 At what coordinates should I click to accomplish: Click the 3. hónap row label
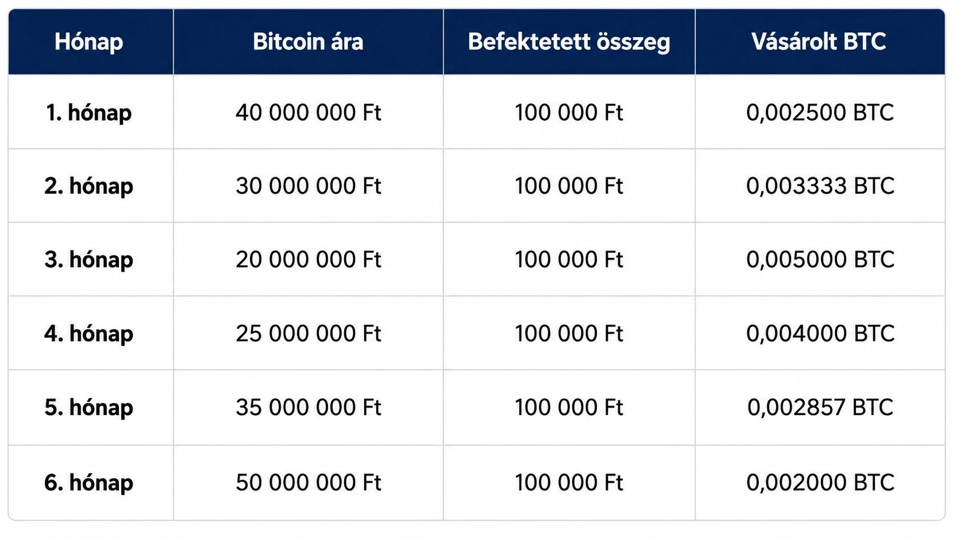[x=89, y=260]
